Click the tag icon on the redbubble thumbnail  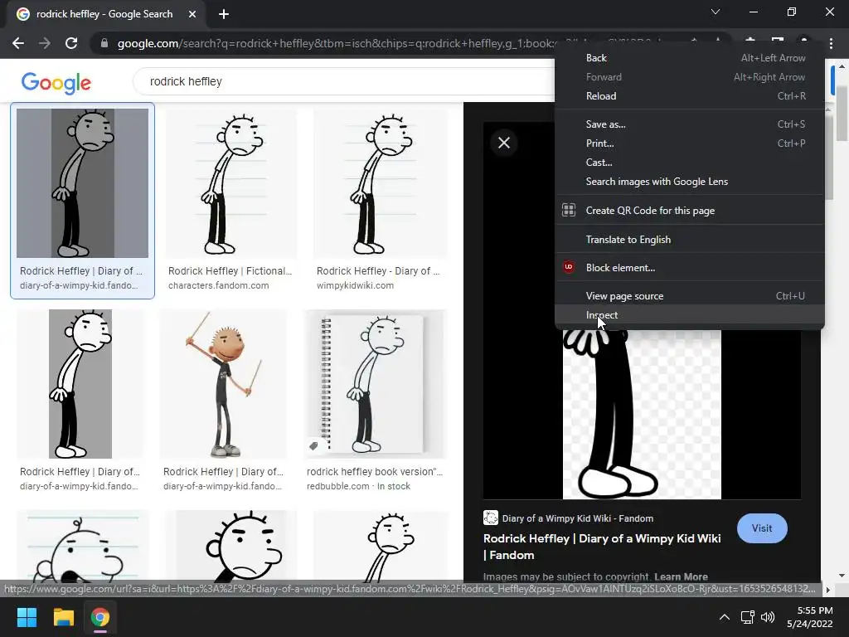(x=313, y=446)
